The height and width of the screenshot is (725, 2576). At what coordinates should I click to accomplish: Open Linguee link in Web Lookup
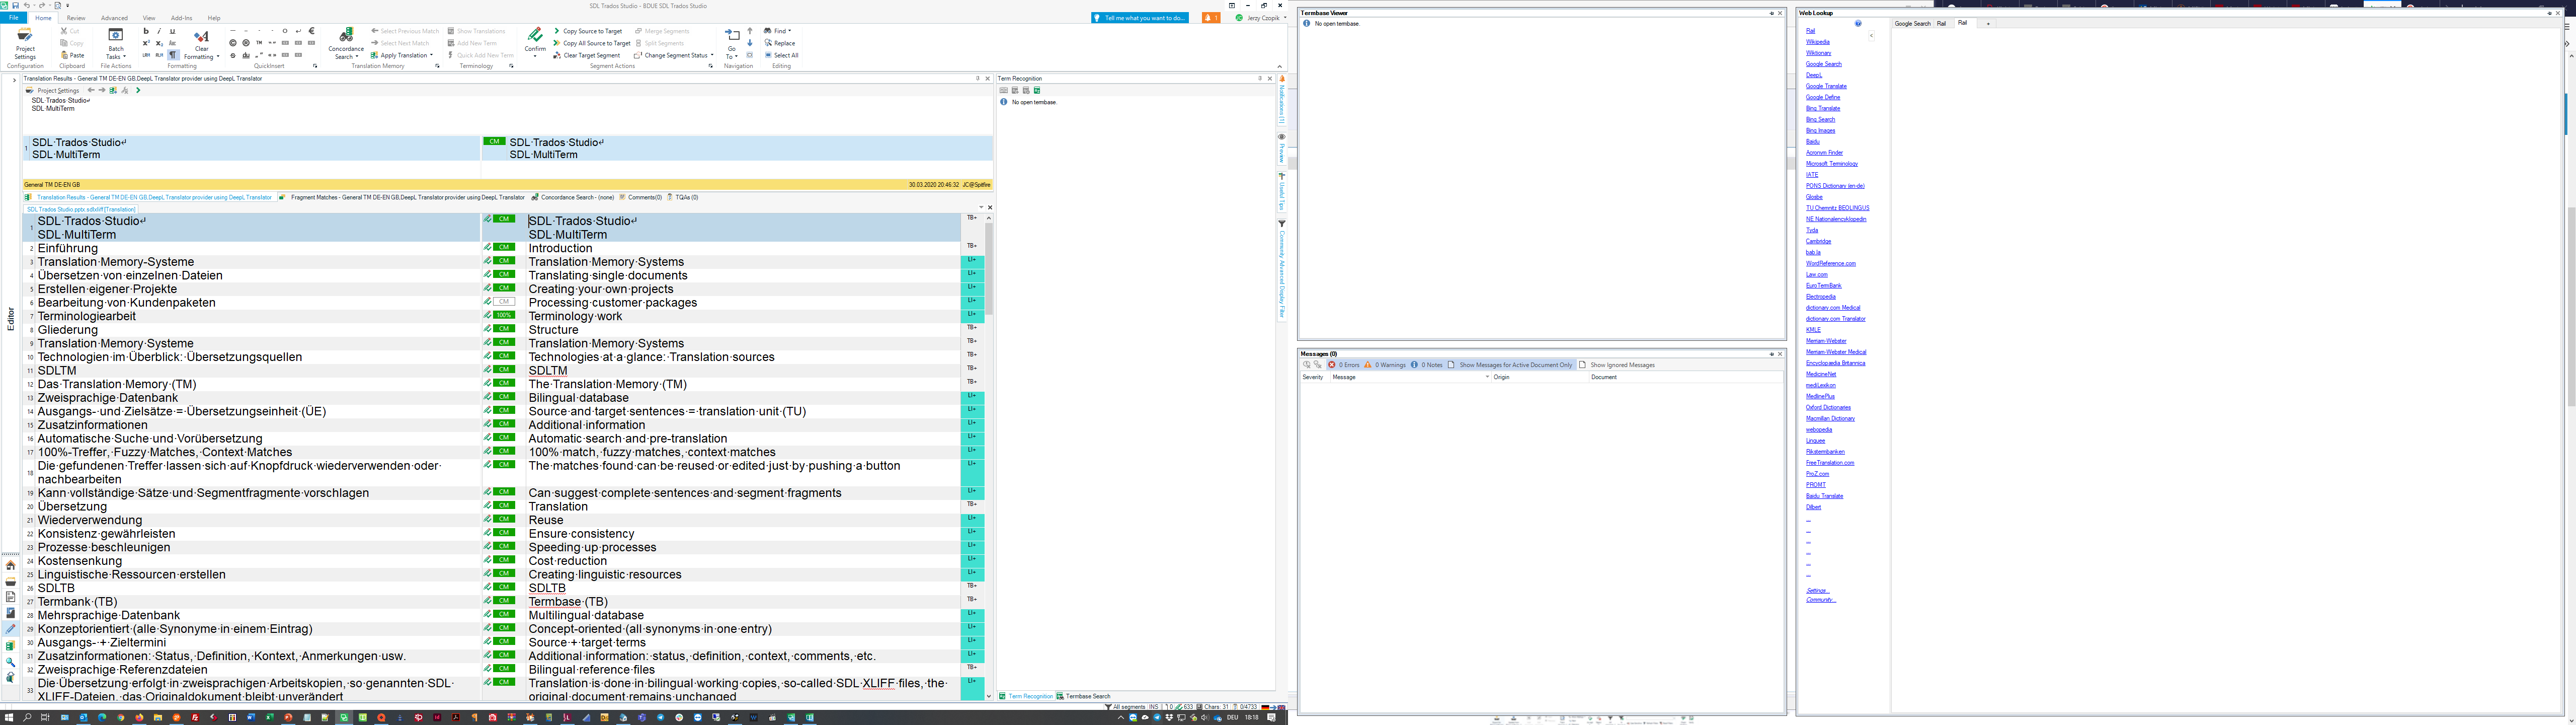click(1815, 441)
